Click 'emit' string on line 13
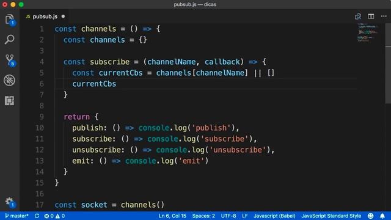Viewport: 391px width, 220px height. click(x=191, y=161)
